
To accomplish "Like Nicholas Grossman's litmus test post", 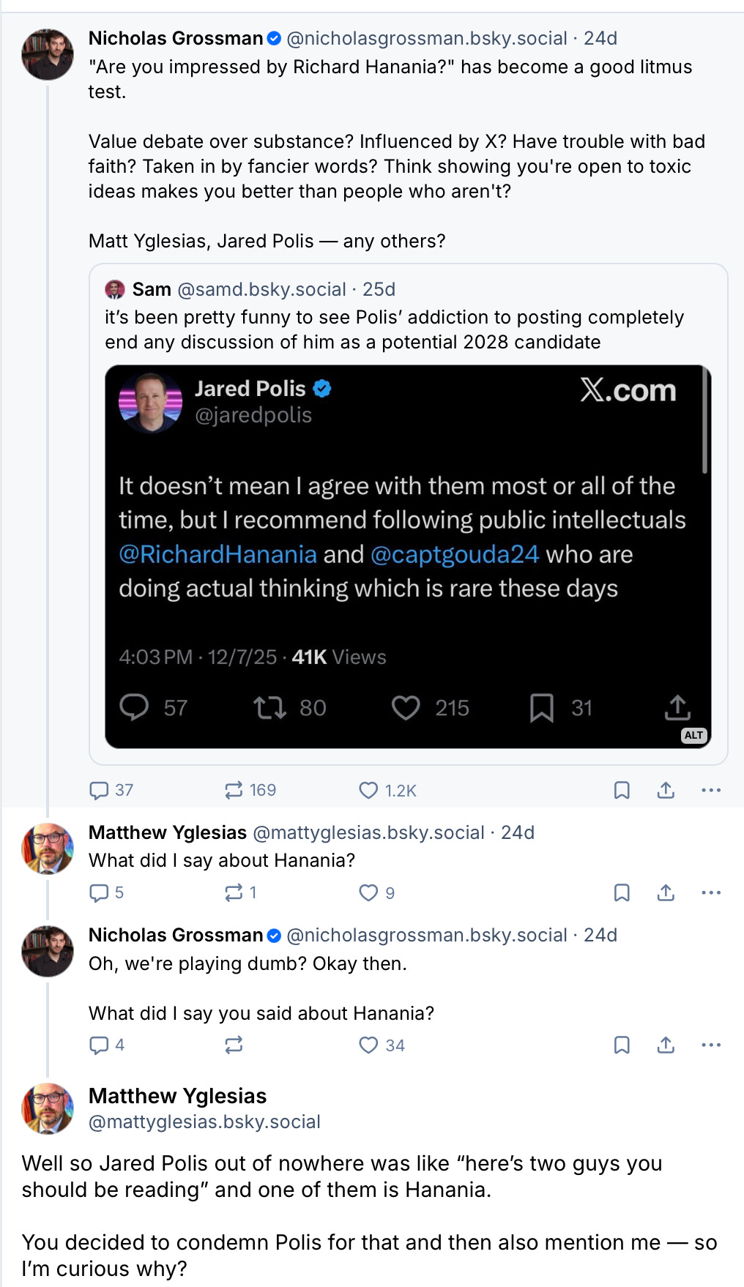I will pos(368,790).
